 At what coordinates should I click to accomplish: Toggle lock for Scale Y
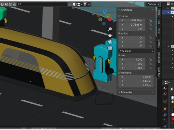pos(150,64)
